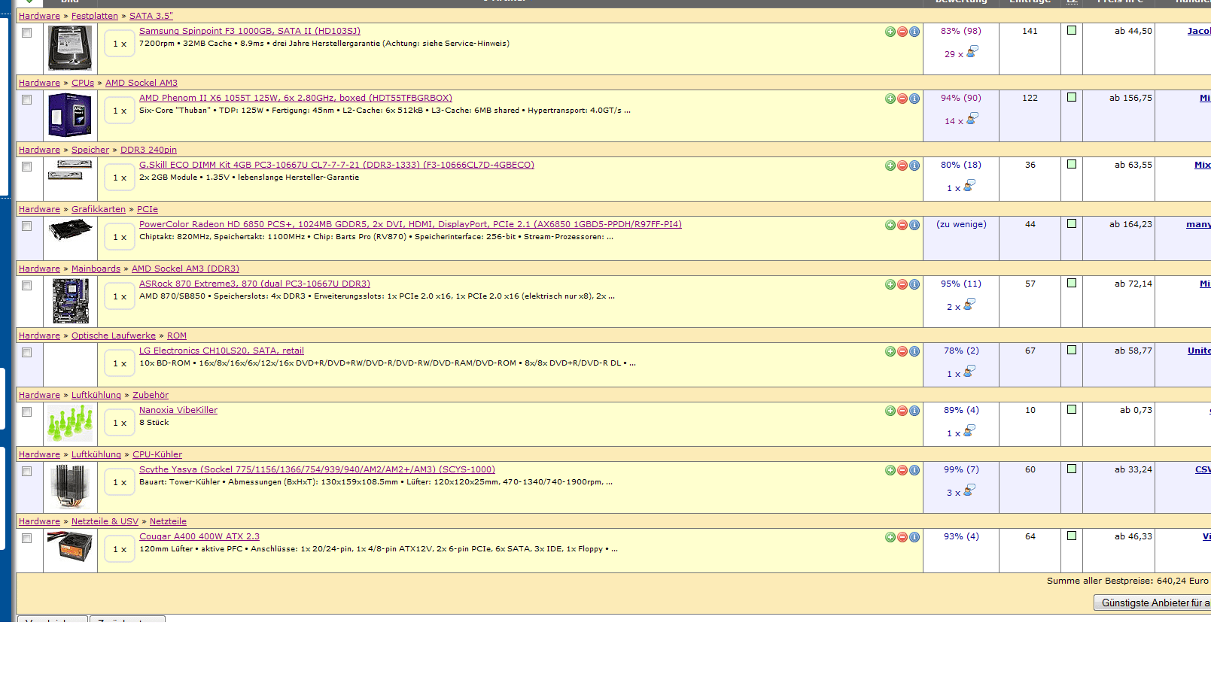
Task: Click the green Nanoxia VibeKiller thumbnail
Action: pos(70,424)
